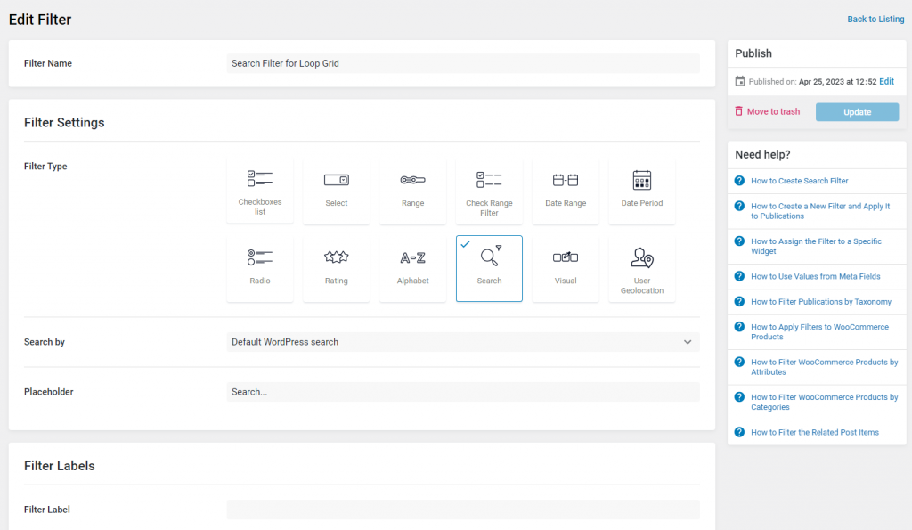Pick the User Geolocation filter type
This screenshot has height=530, width=912.
point(641,269)
